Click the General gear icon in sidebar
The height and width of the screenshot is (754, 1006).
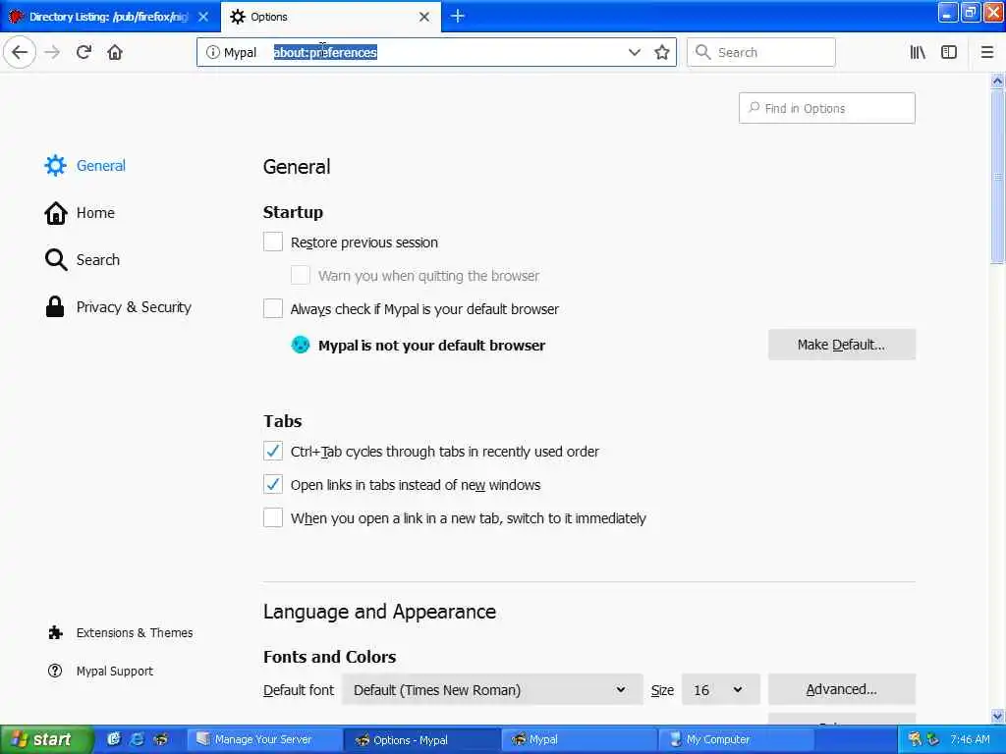(55, 165)
